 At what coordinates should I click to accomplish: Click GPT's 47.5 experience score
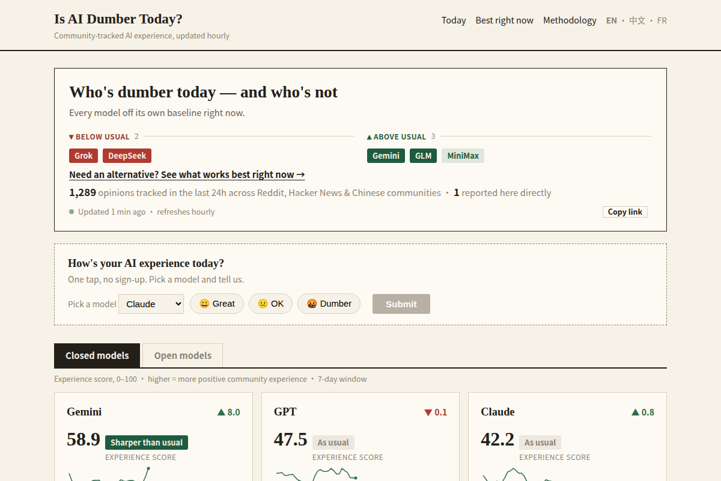pos(291,440)
